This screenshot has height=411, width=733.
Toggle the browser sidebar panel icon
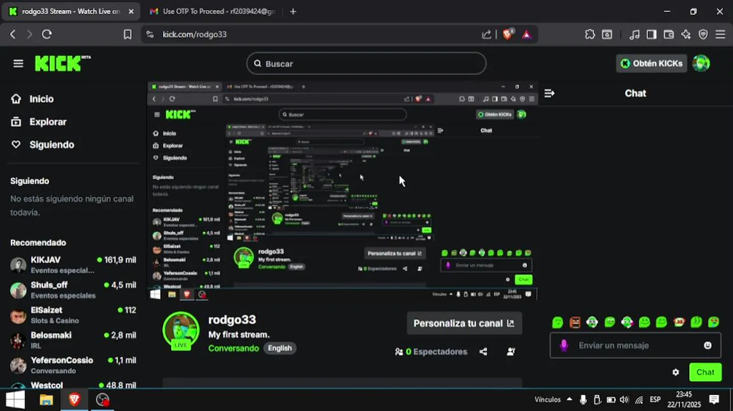tap(651, 34)
